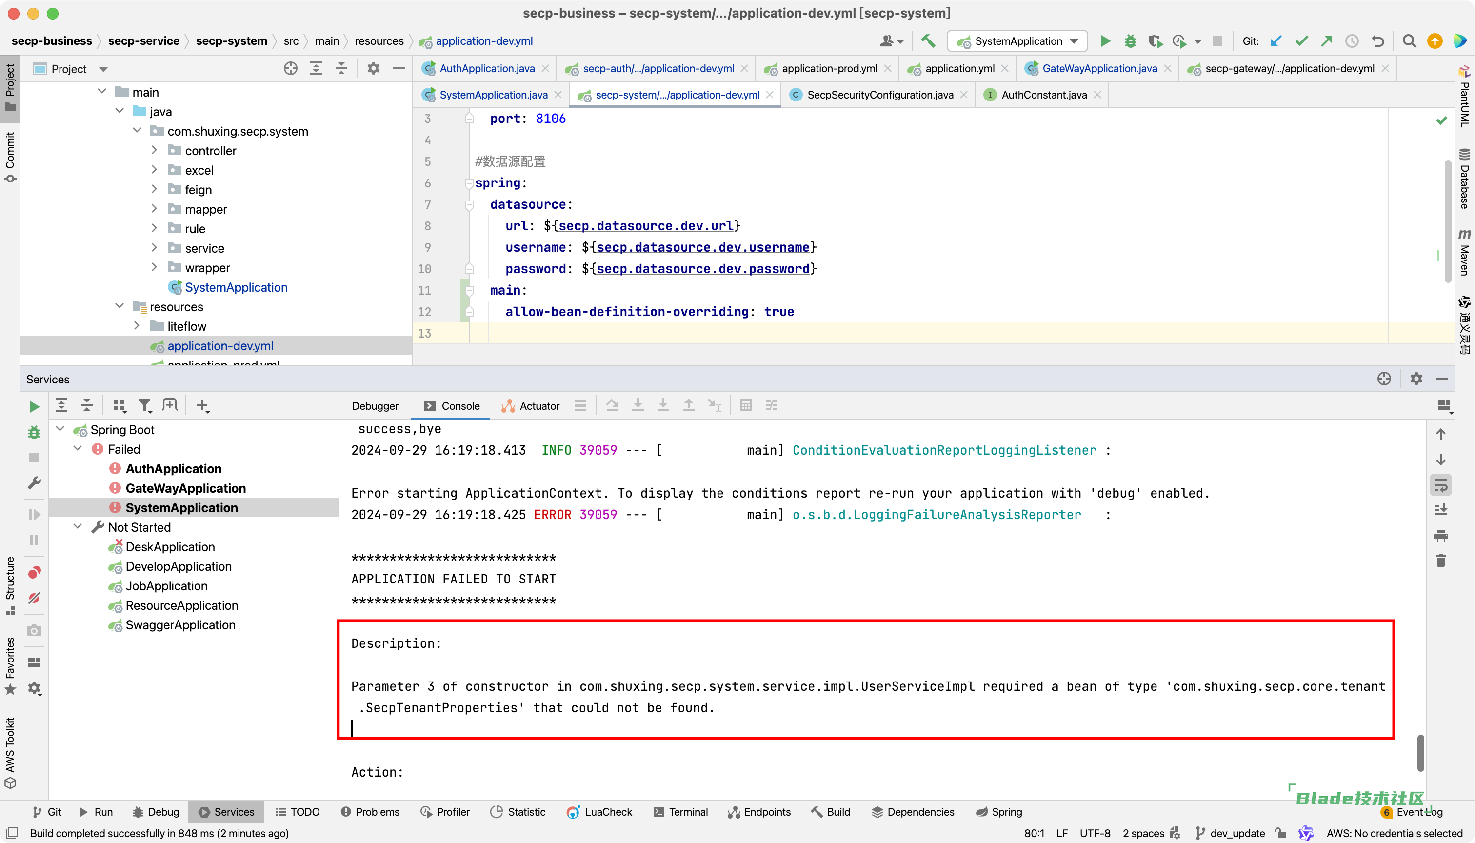
Task: Click the Build project hammer icon
Action: (929, 41)
